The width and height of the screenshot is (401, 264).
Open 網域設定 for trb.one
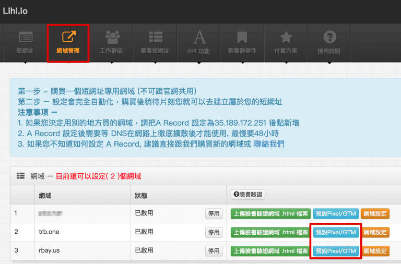[375, 232]
